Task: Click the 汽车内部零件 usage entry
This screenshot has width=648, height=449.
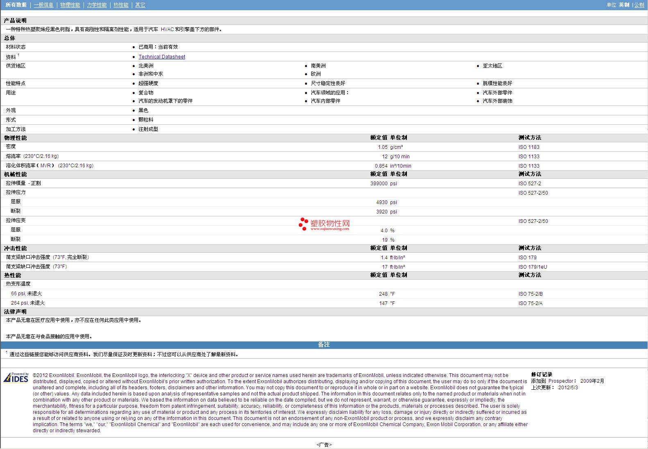Action: click(325, 101)
